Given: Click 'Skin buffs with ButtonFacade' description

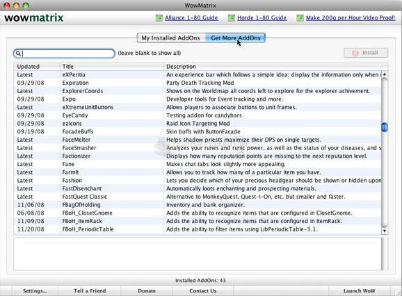Looking at the screenshot, I should click(203, 131).
